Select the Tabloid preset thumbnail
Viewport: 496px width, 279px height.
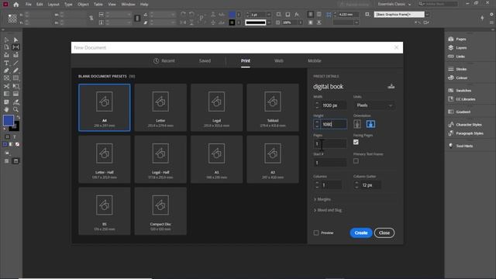(273, 108)
